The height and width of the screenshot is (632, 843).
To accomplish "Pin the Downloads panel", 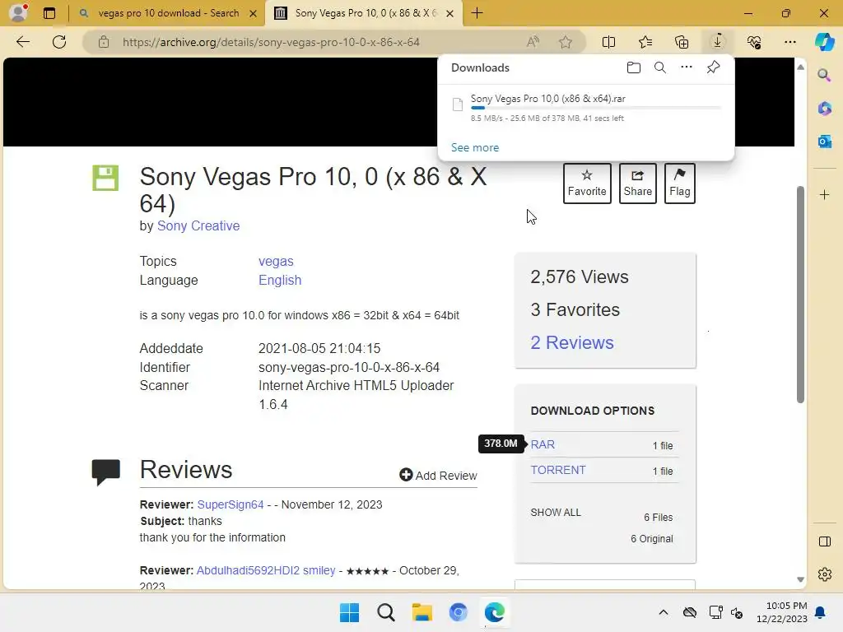I will (x=713, y=67).
